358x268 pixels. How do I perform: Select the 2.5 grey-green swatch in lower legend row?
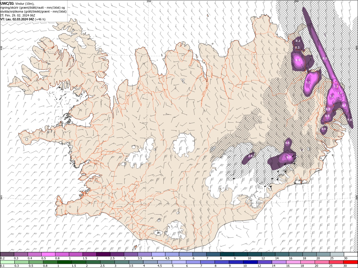[x=107, y=262]
